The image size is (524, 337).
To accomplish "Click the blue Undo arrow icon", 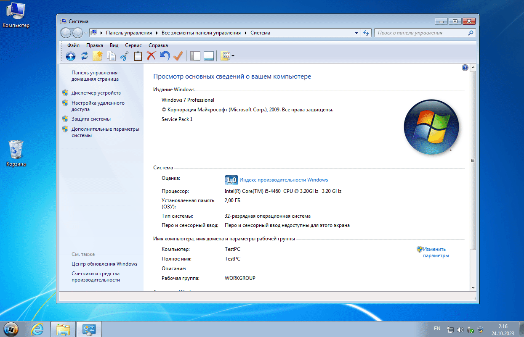I will click(165, 56).
